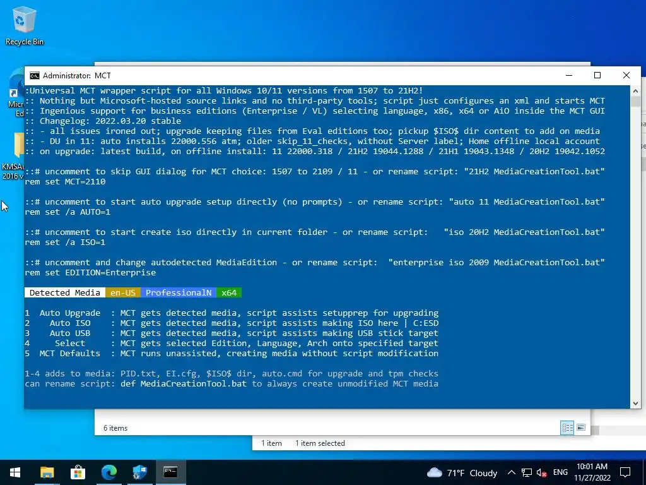Switch Explorer window to details view
Image resolution: width=646 pixels, height=485 pixels.
click(x=567, y=428)
